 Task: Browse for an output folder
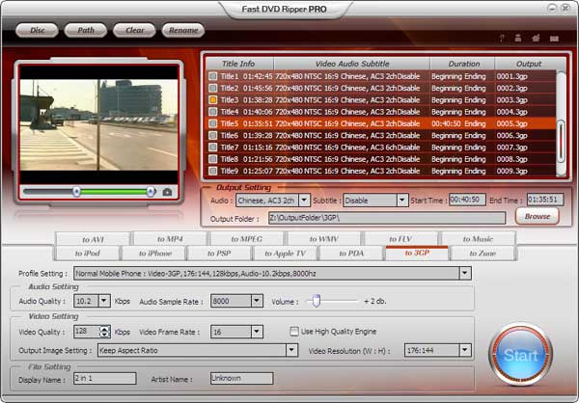[538, 216]
